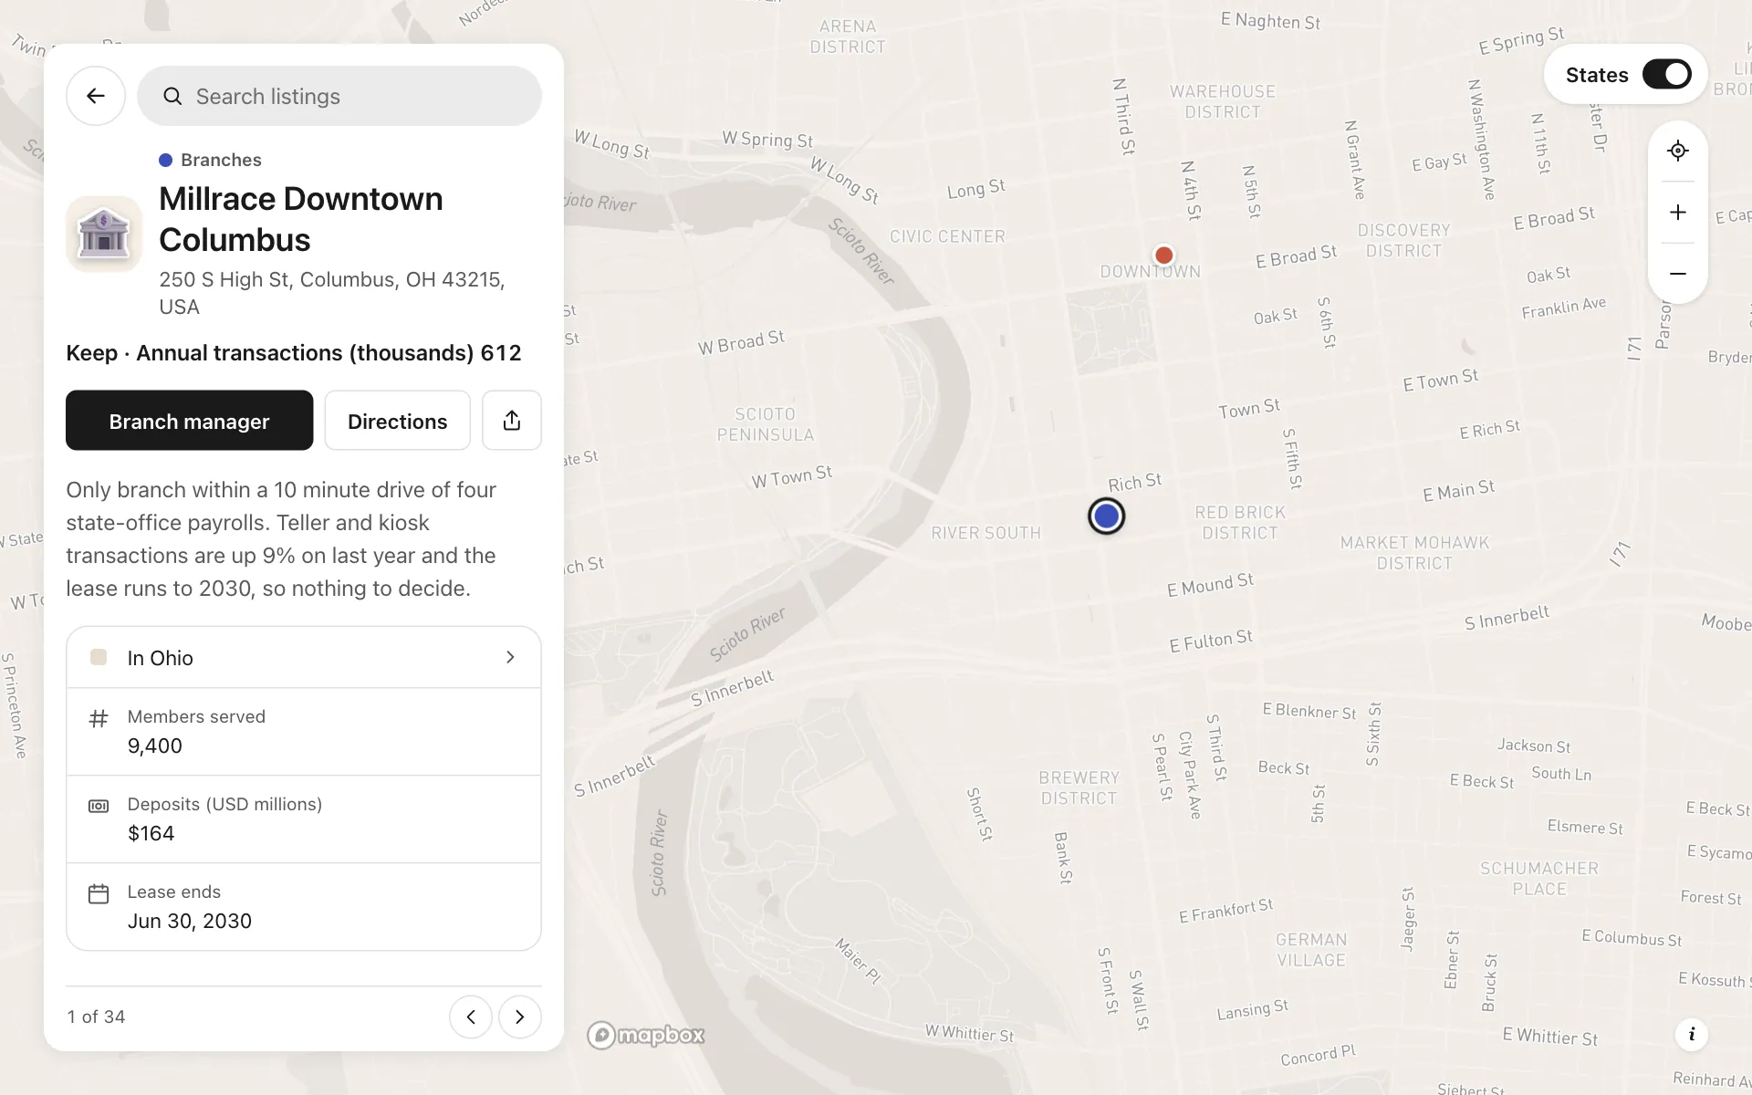Open Directions for this branch
The image size is (1752, 1095).
click(x=398, y=421)
